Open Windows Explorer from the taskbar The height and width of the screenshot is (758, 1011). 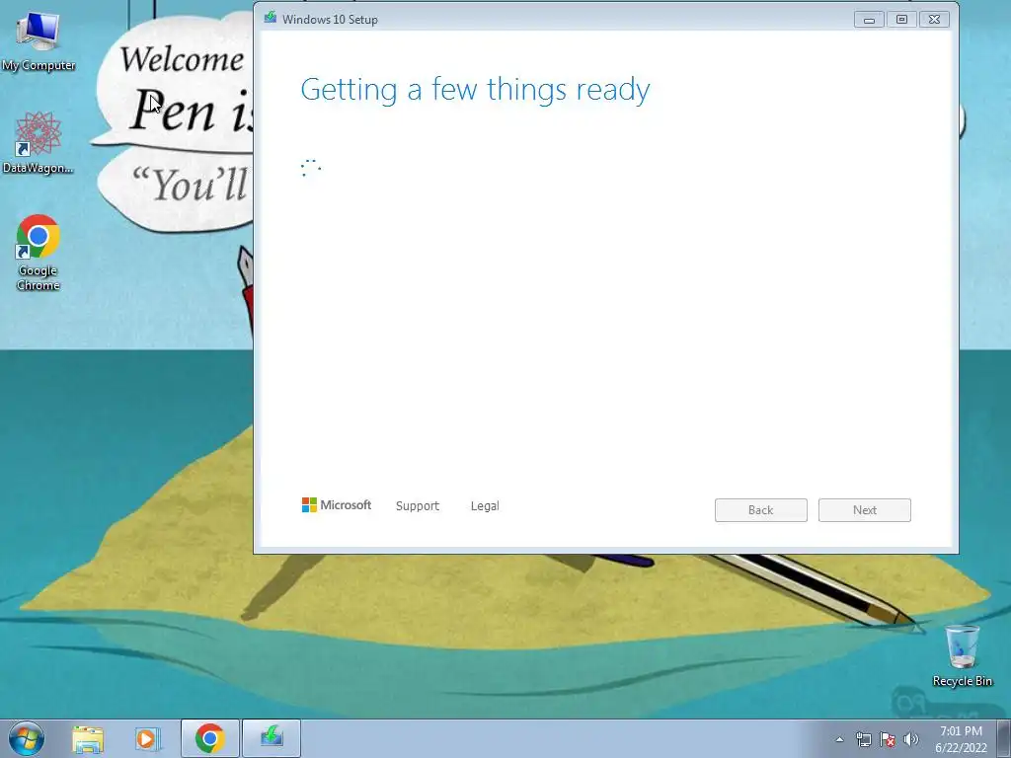pyautogui.click(x=88, y=738)
